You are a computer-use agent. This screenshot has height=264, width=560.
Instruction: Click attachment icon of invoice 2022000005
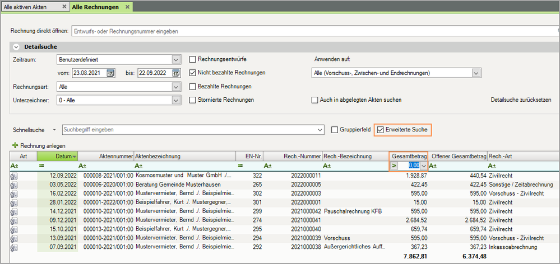[x=14, y=185]
